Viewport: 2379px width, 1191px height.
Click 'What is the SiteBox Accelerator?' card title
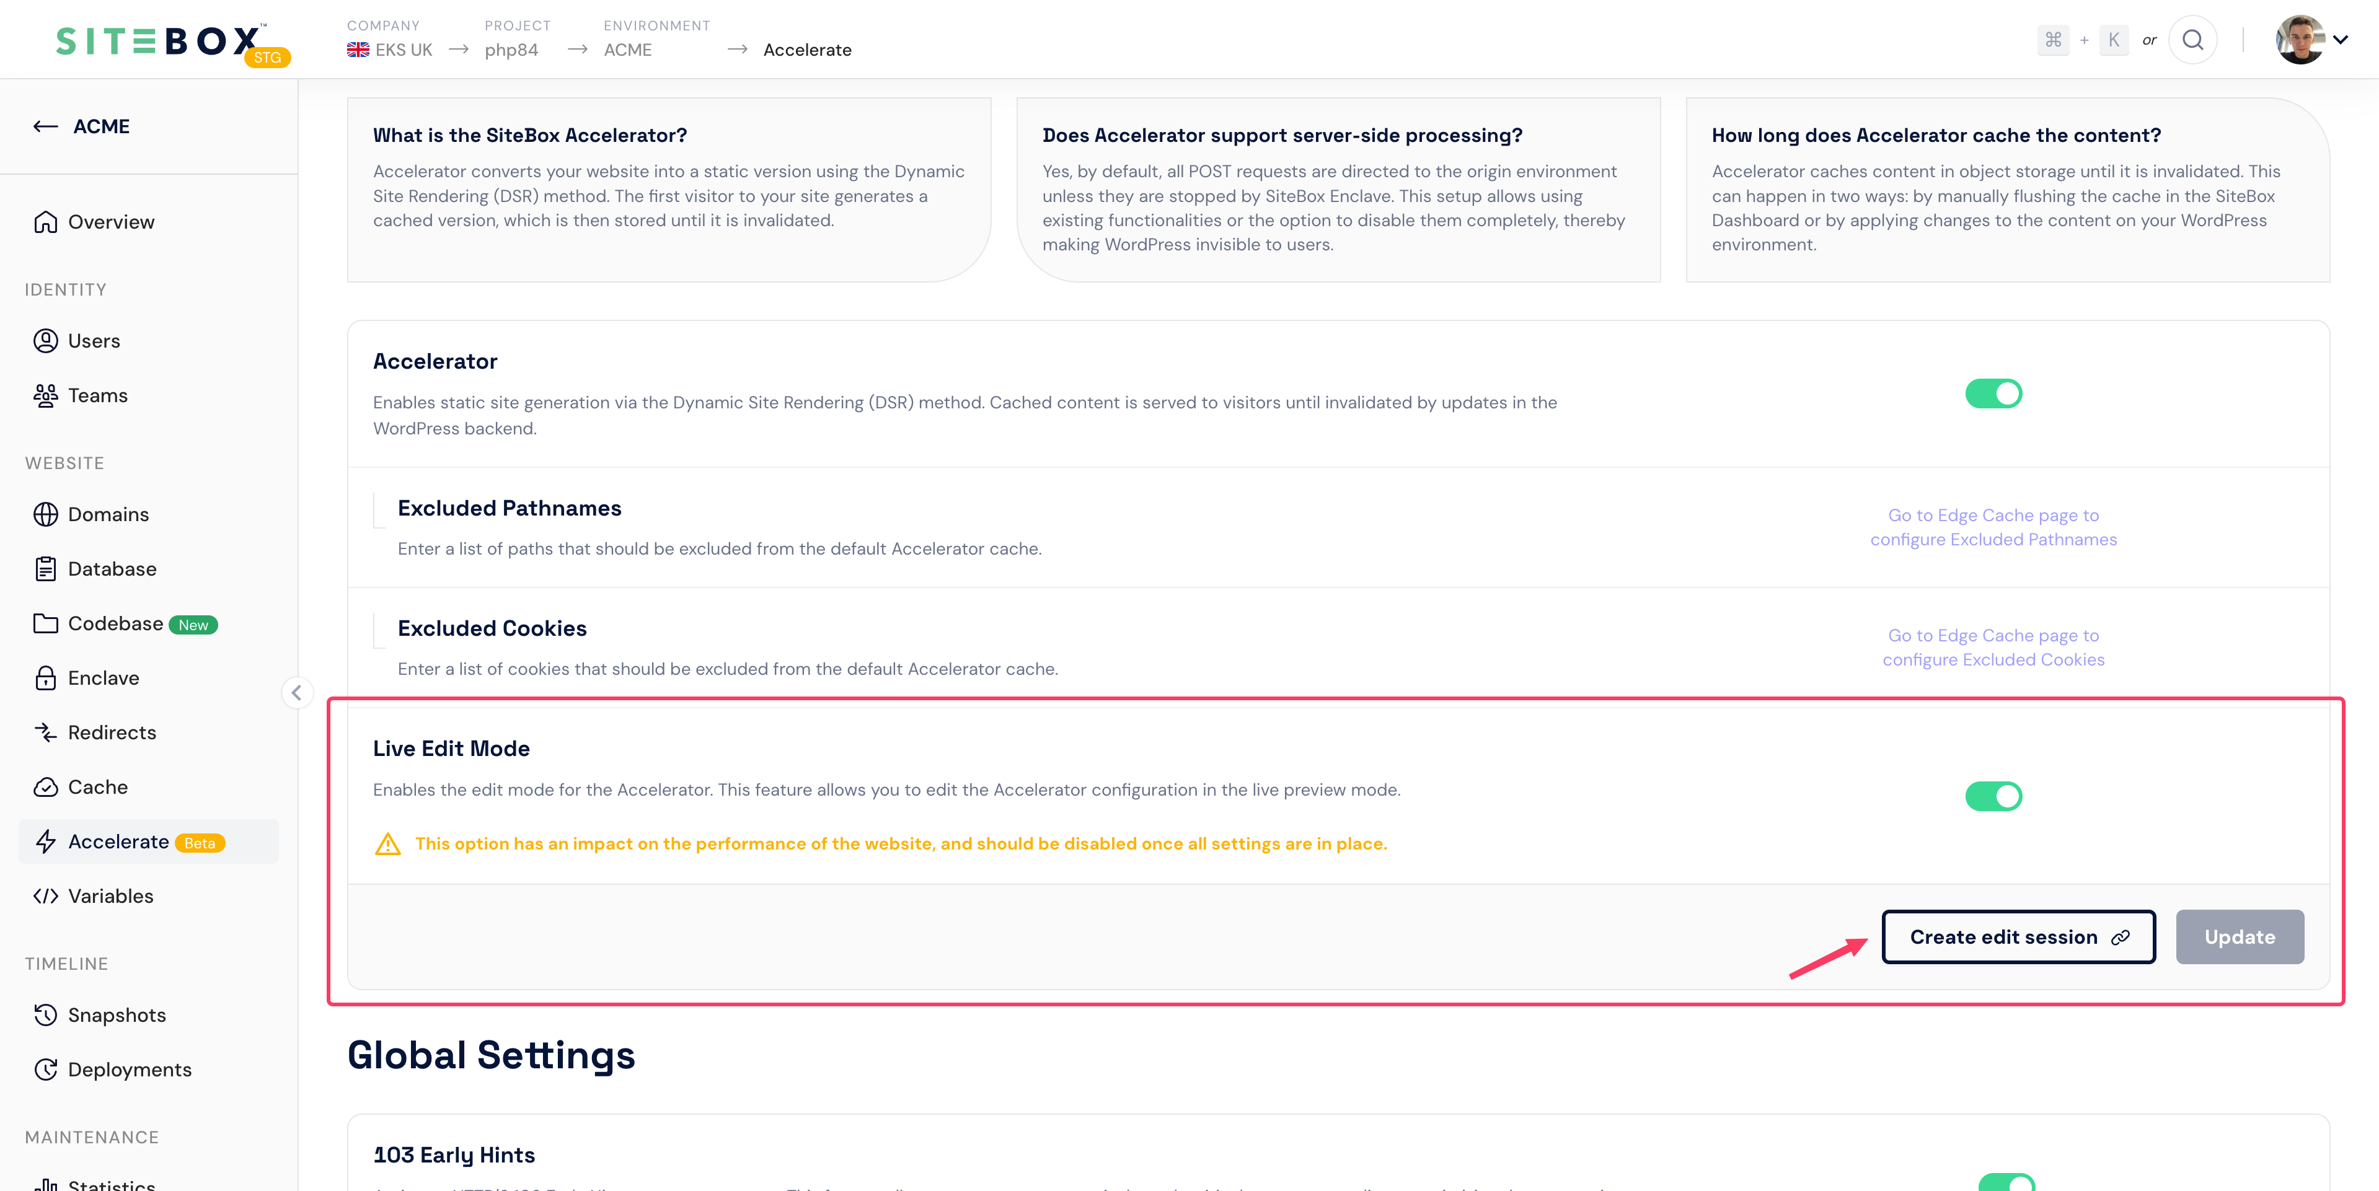[530, 135]
